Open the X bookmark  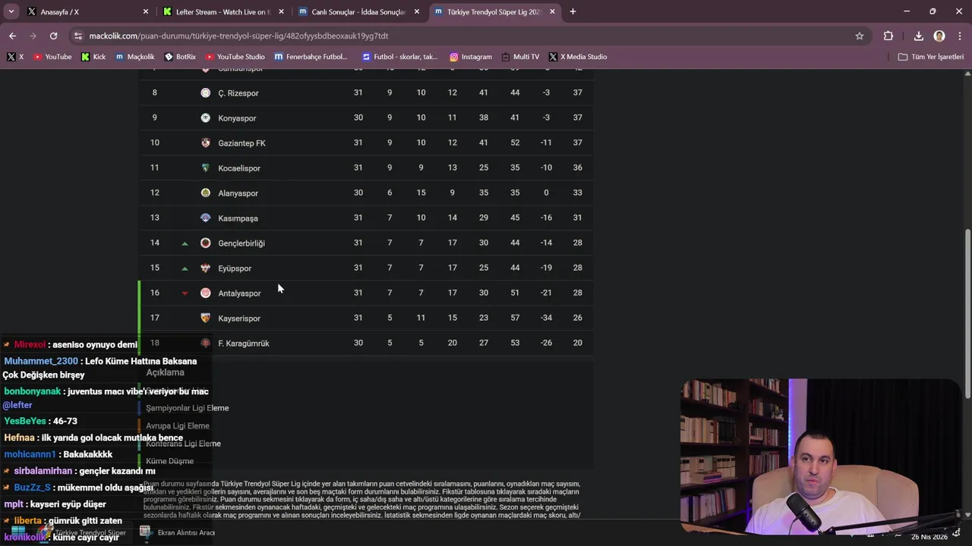15,57
